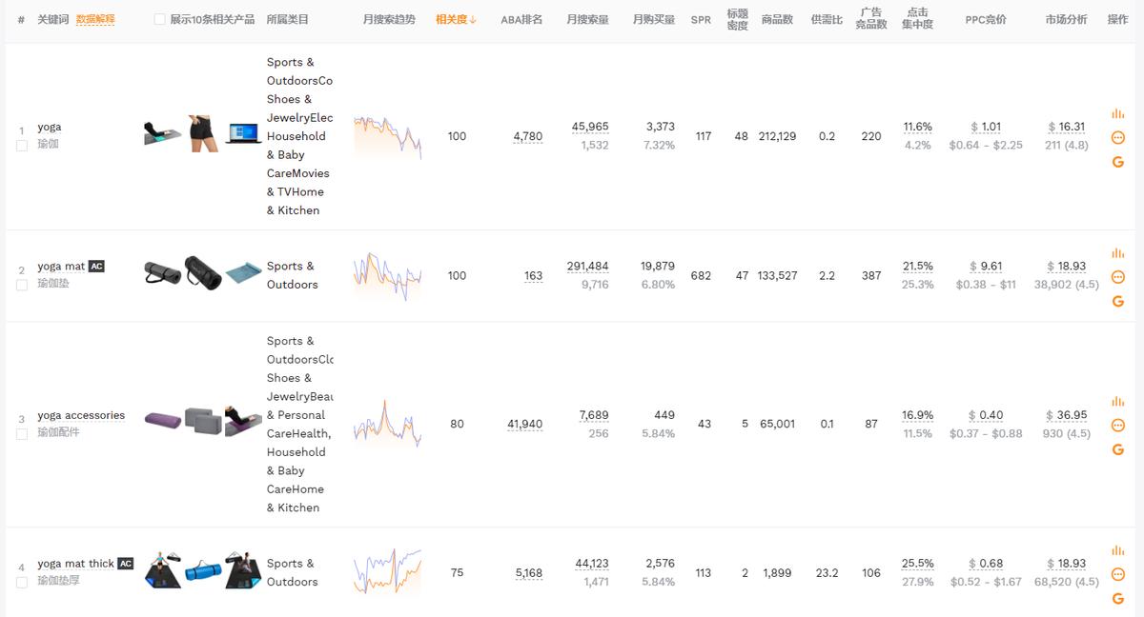Click the bar chart icon for yoga
The image size is (1144, 617).
1118,113
